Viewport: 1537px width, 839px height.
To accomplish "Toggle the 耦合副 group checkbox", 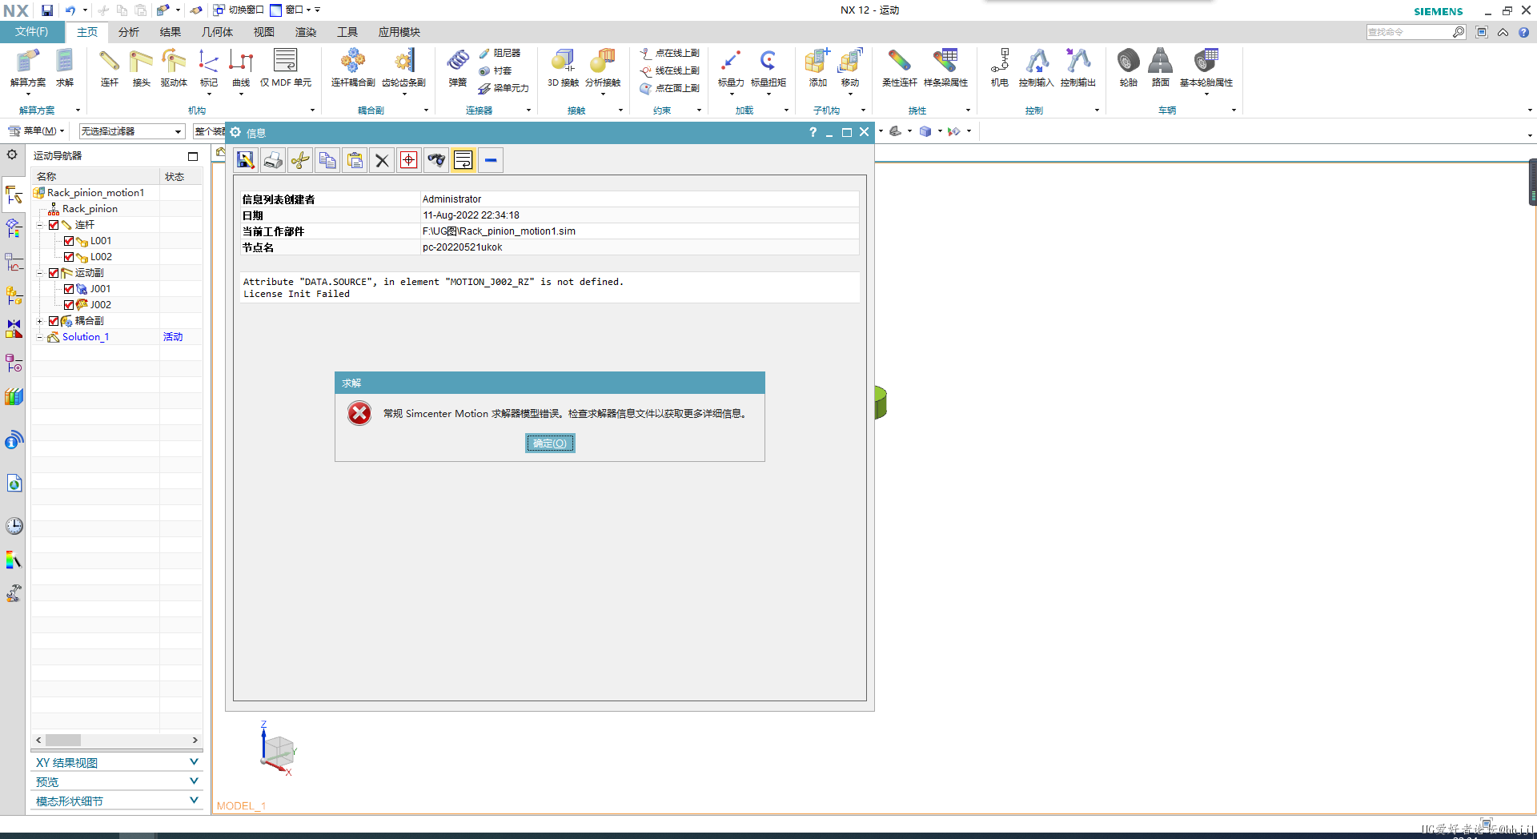I will [54, 321].
